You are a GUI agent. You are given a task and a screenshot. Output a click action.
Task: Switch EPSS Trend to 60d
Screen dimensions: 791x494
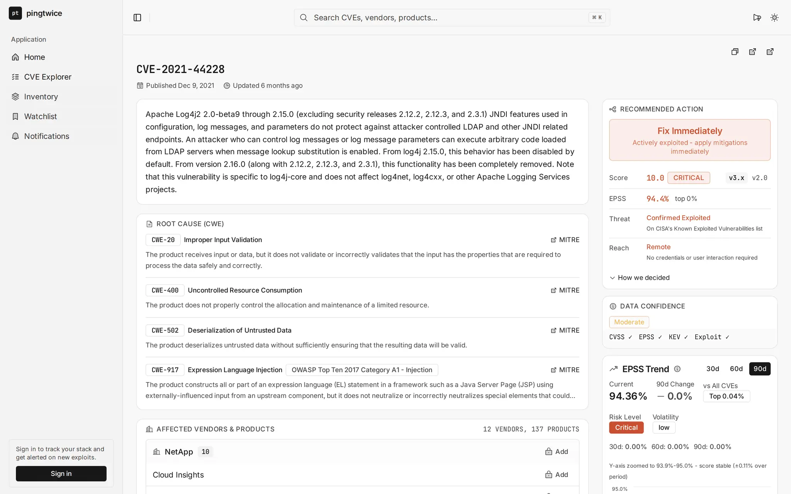coord(736,369)
